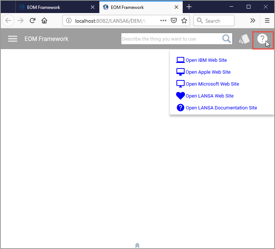Click the heart icon beside Open LANSA Web Site
This screenshot has width=275, height=249.
(180, 96)
